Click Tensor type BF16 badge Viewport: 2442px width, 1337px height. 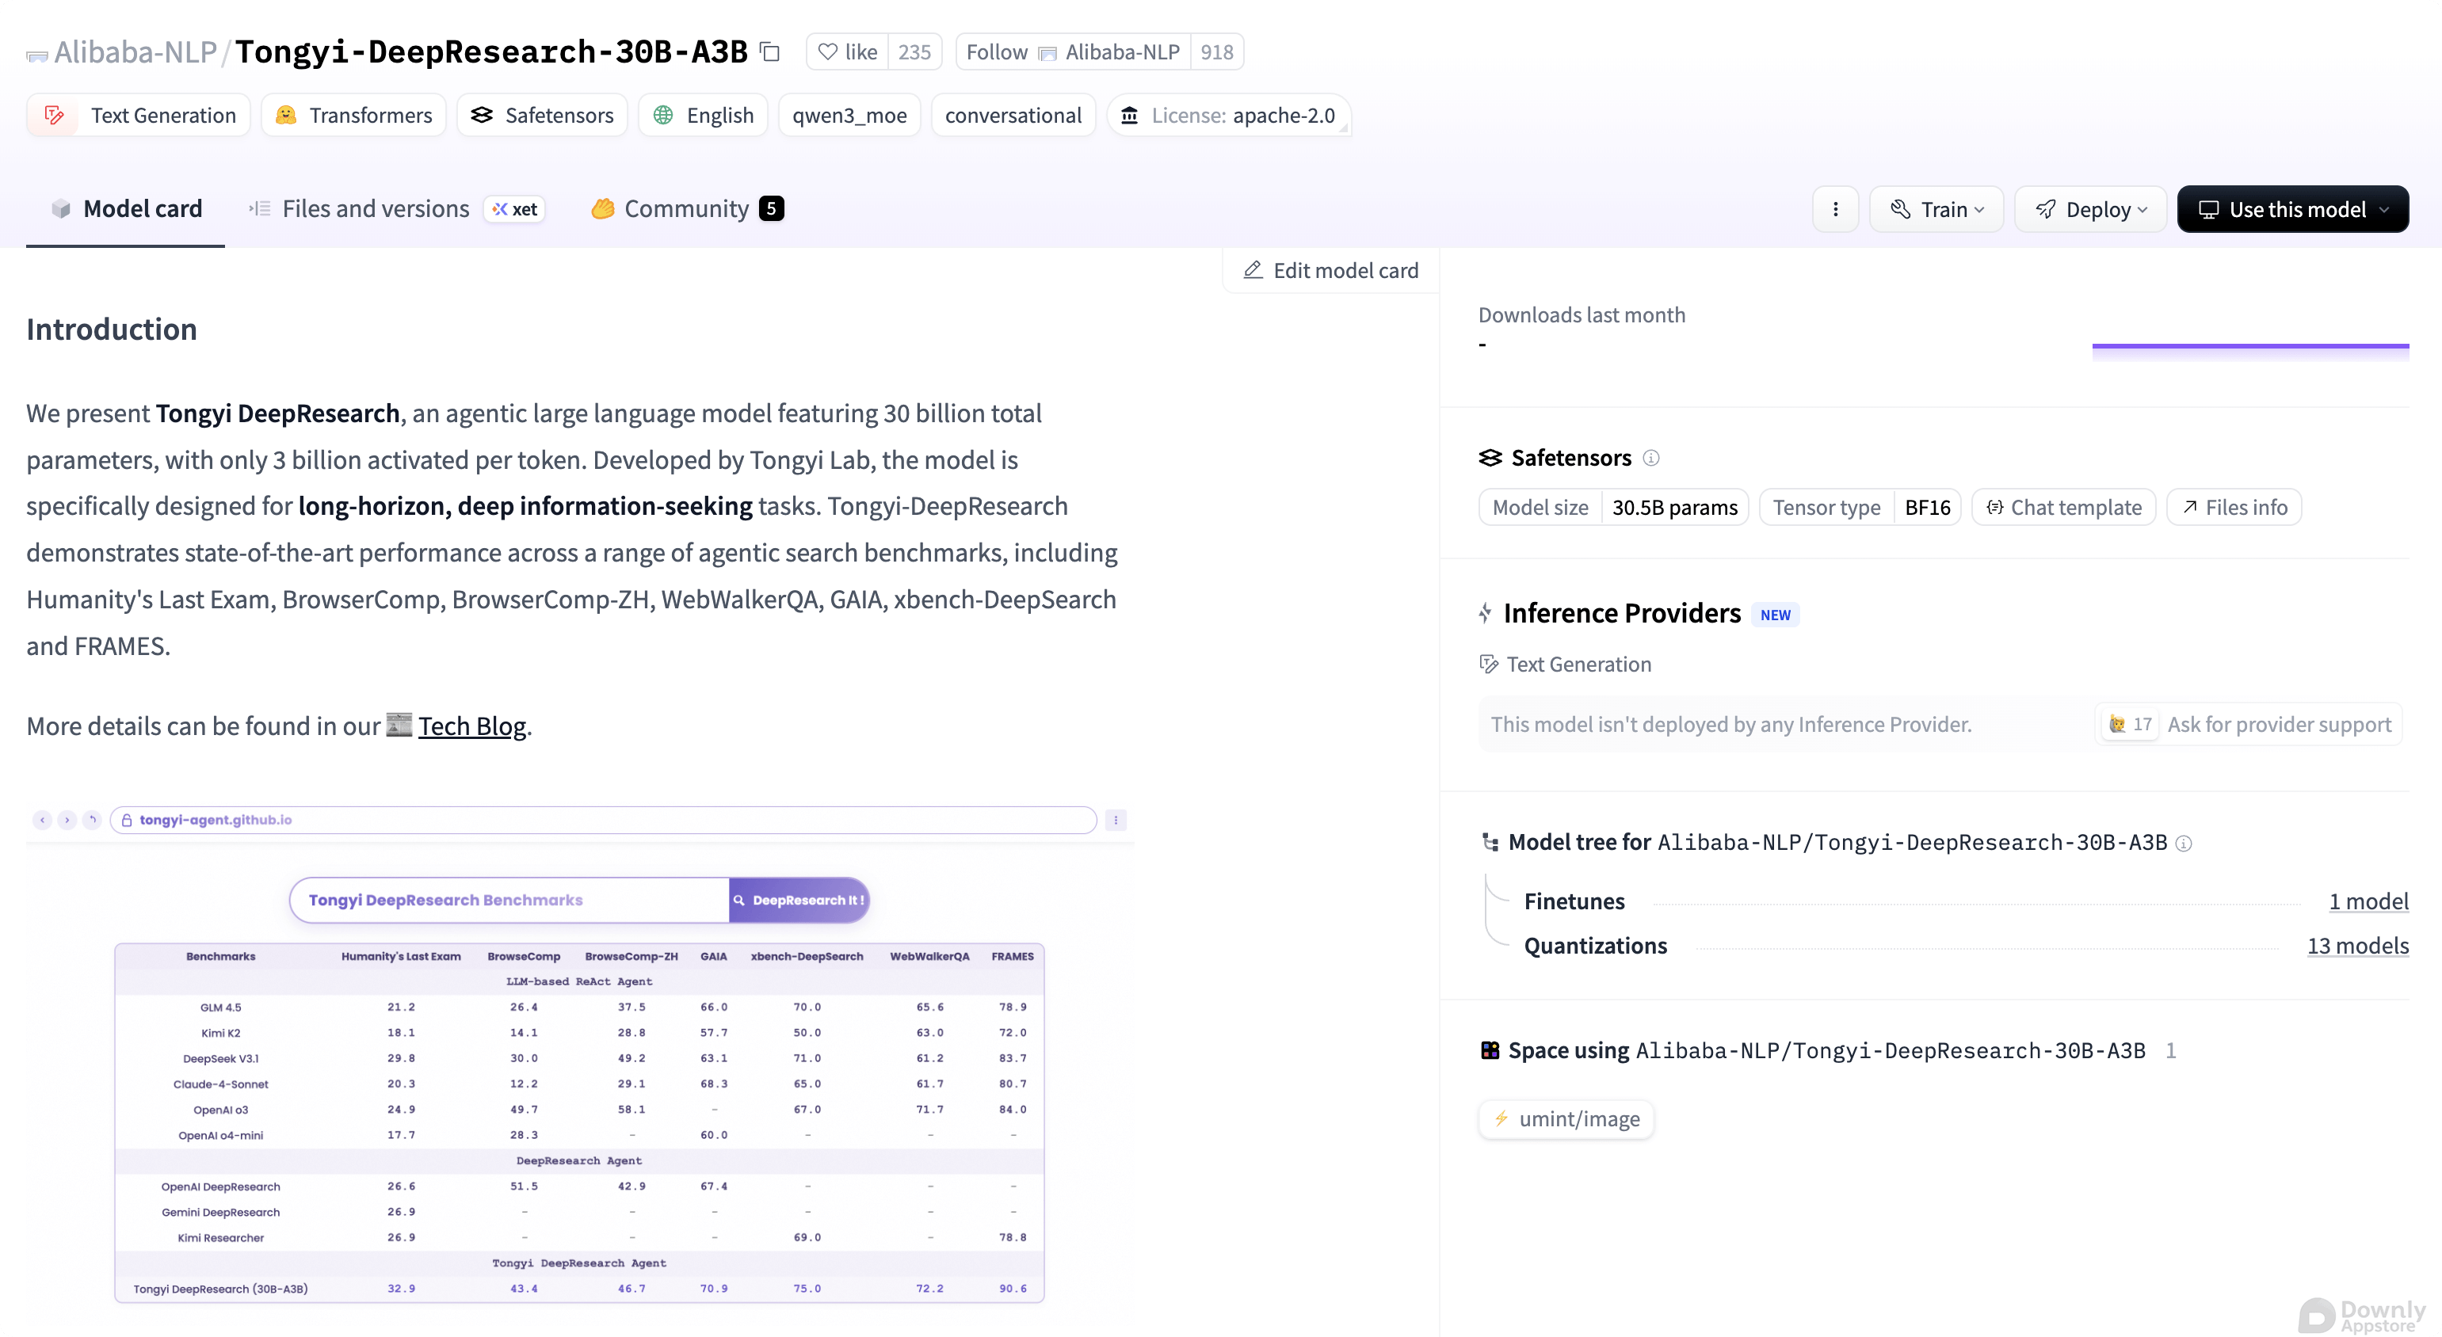[1860, 508]
